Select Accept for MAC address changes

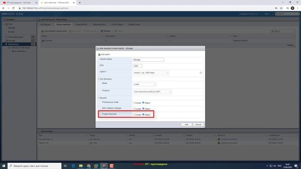tap(134, 108)
